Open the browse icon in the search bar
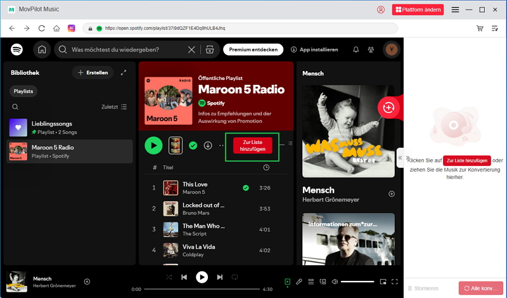 coord(210,49)
